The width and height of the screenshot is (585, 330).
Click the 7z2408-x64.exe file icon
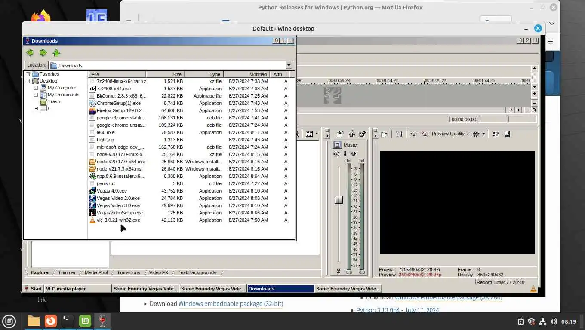click(92, 89)
